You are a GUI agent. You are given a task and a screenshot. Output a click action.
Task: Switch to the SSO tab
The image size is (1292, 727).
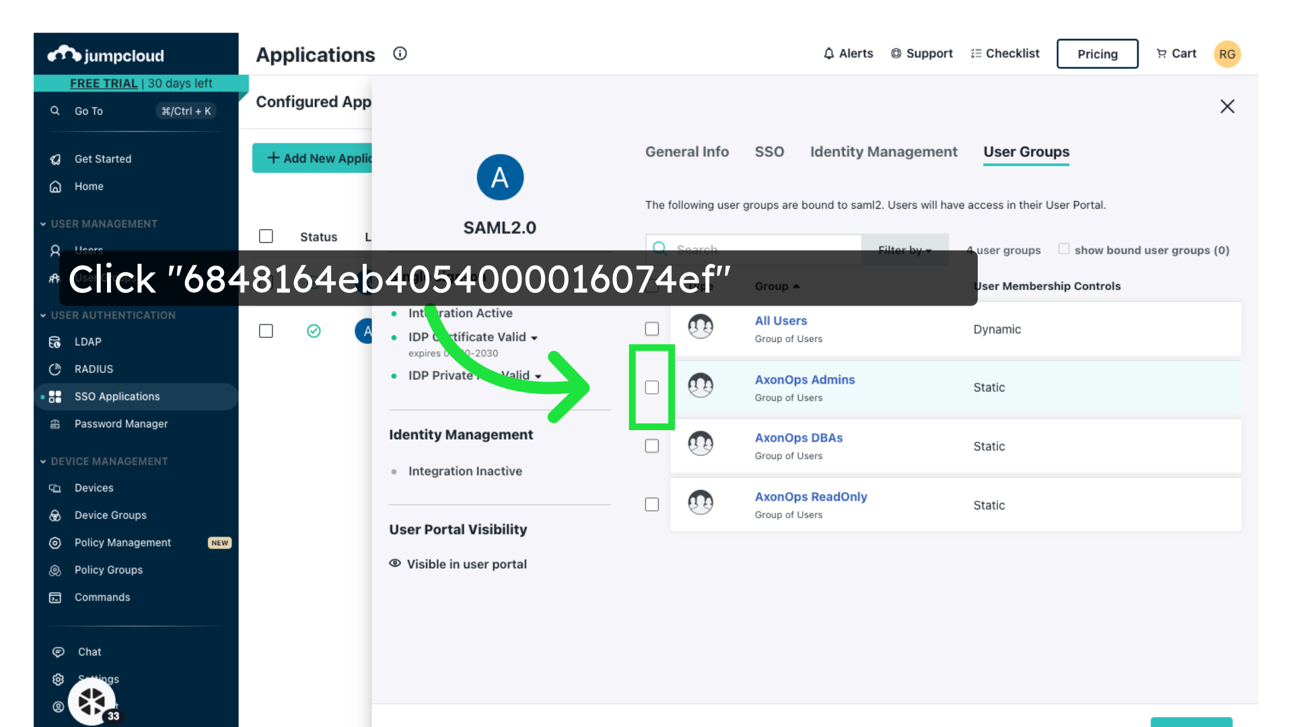pyautogui.click(x=769, y=152)
